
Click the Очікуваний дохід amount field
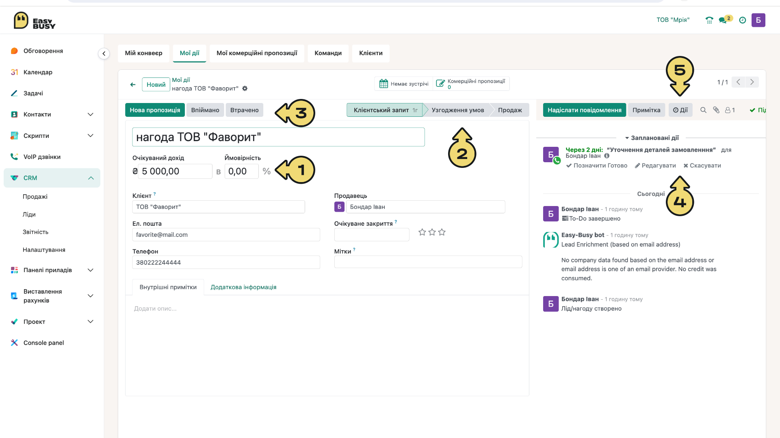175,171
